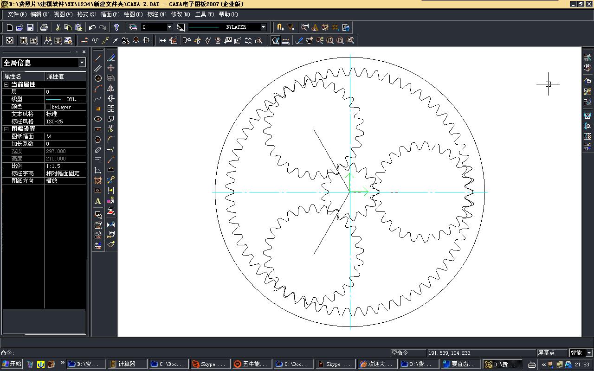The width and height of the screenshot is (594, 371).
Task: Select the Rectangle drawing tool
Action: pyautogui.click(x=98, y=129)
